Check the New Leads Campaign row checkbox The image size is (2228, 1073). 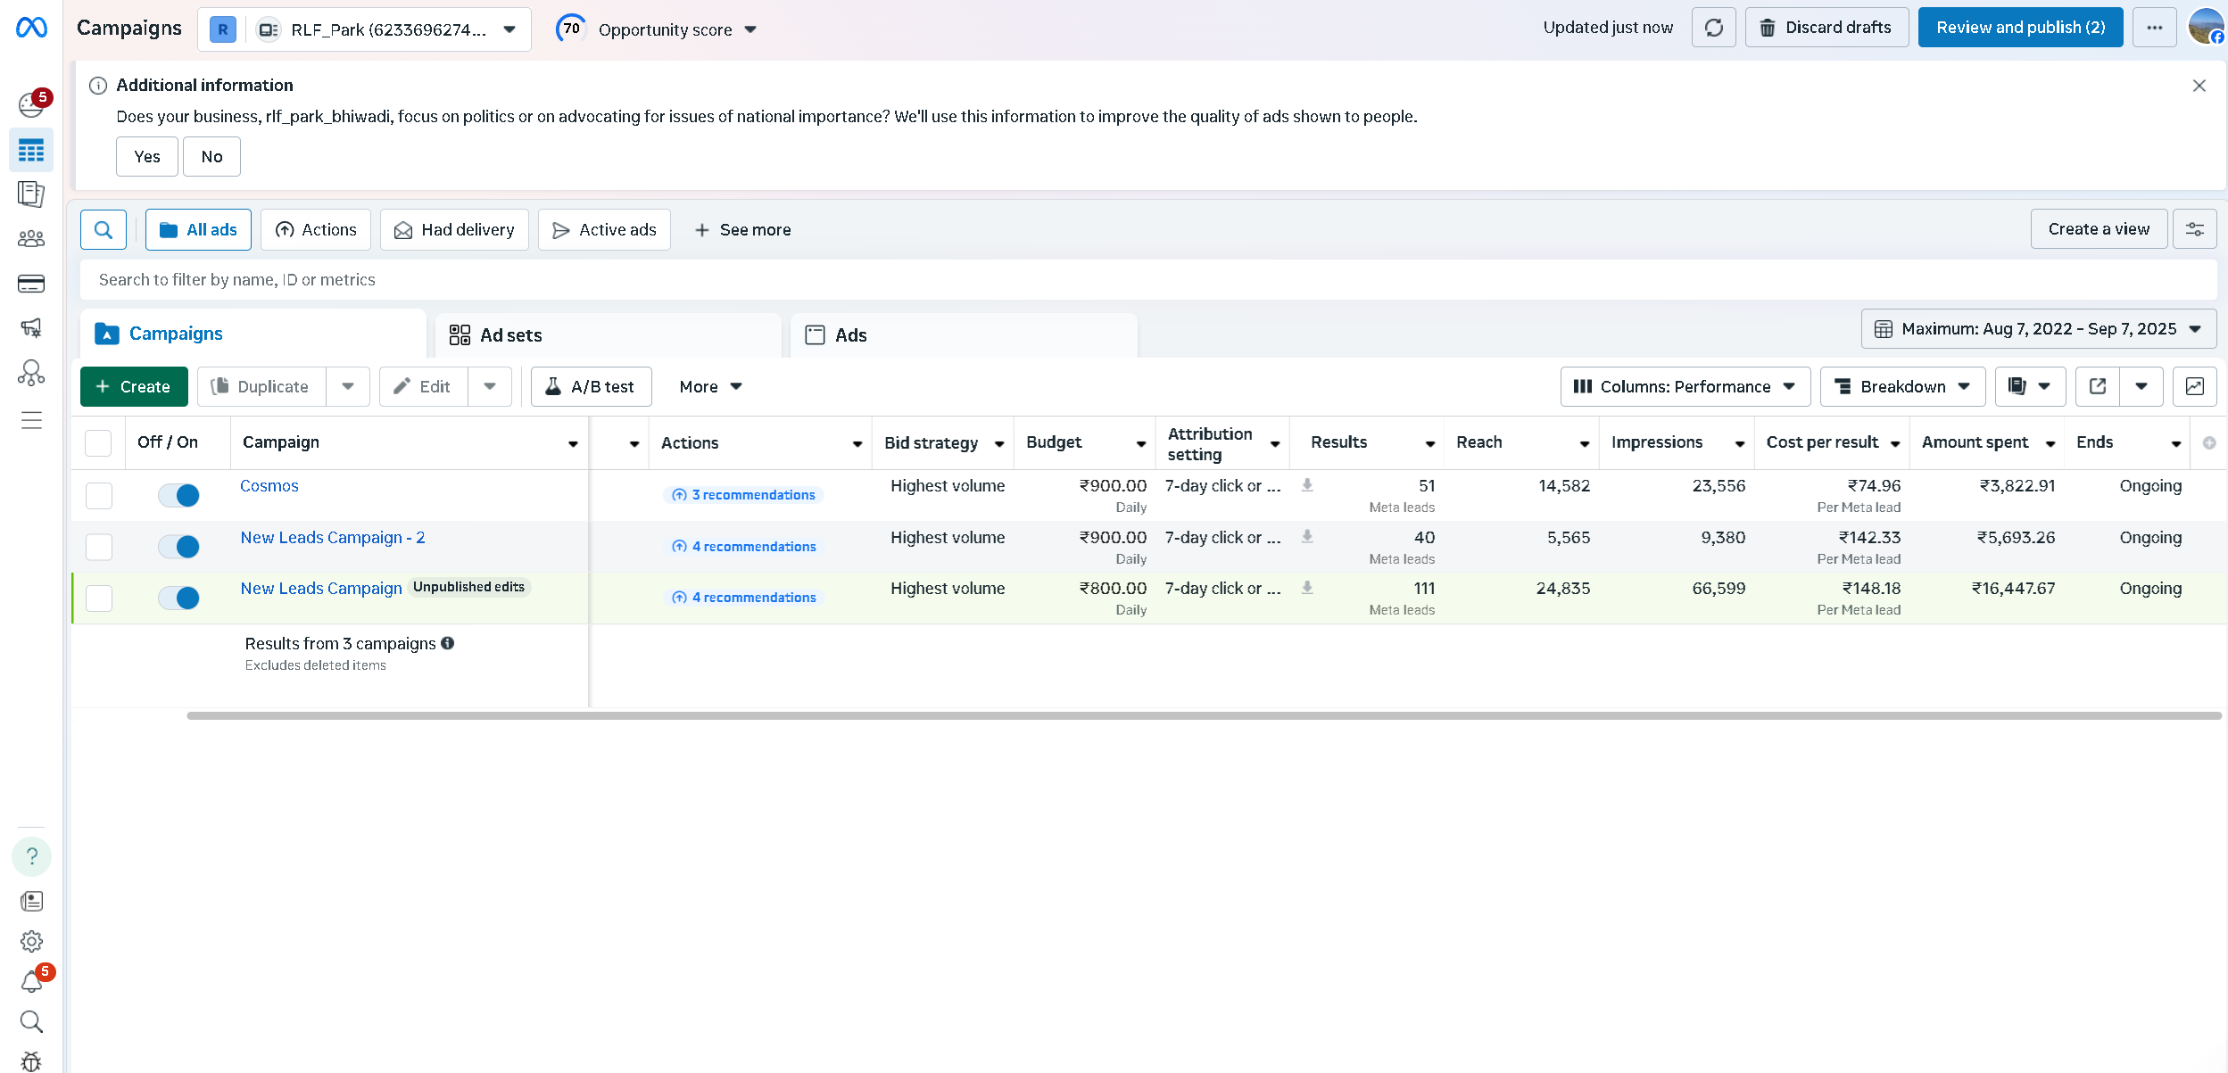click(x=99, y=598)
